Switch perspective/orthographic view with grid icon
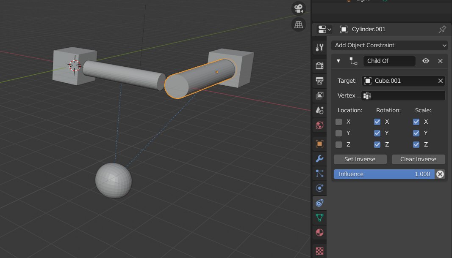The image size is (452, 258). (x=298, y=25)
